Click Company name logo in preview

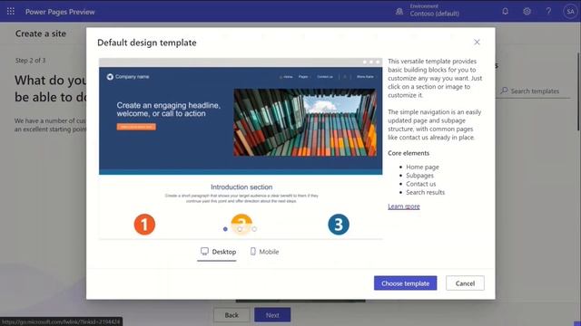pyautogui.click(x=128, y=77)
